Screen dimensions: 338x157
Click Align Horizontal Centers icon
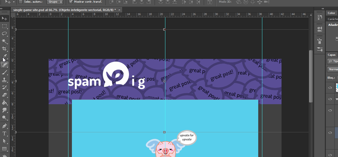(x=141, y=2)
